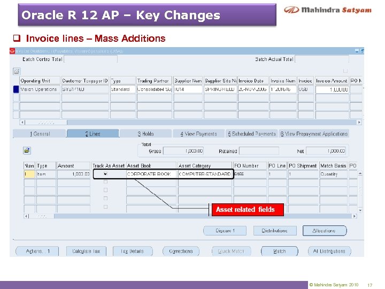Click lines grid scroll down arrow
The height and width of the screenshot is (289, 385).
360,211
